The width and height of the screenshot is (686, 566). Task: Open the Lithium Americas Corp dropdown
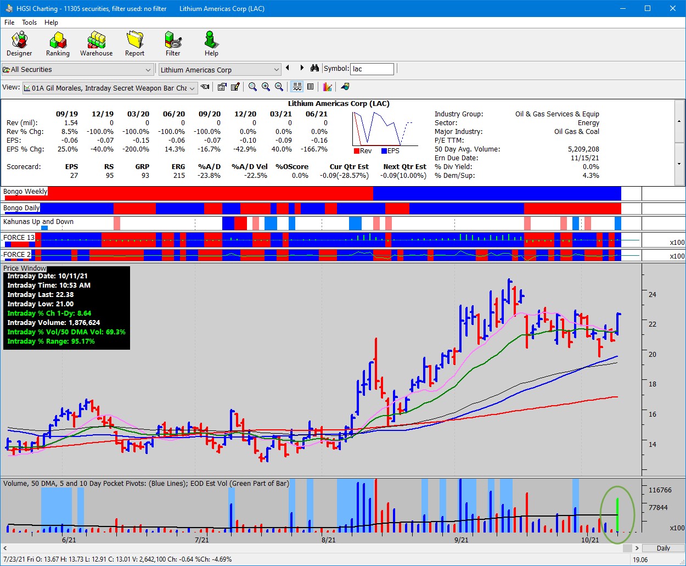point(220,70)
